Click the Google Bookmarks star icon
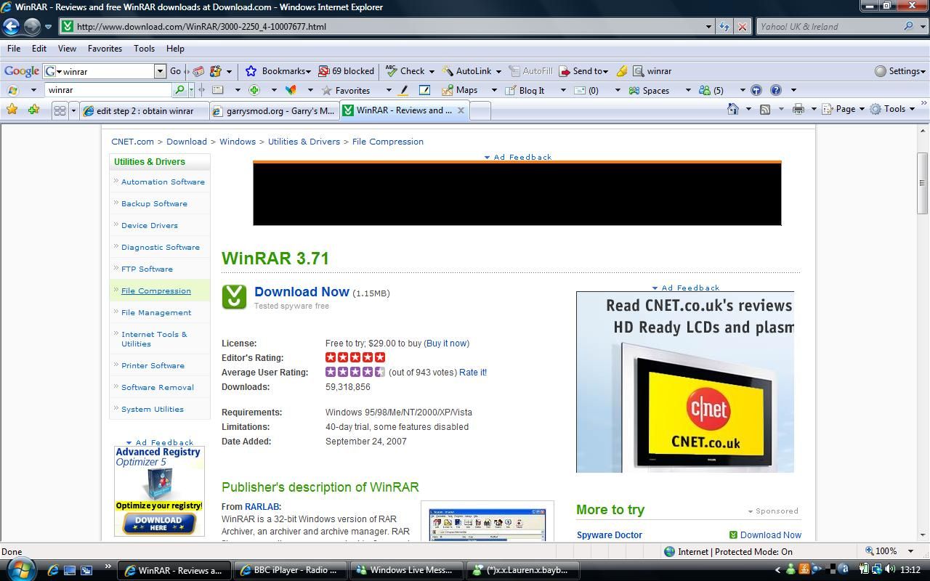 coord(251,71)
